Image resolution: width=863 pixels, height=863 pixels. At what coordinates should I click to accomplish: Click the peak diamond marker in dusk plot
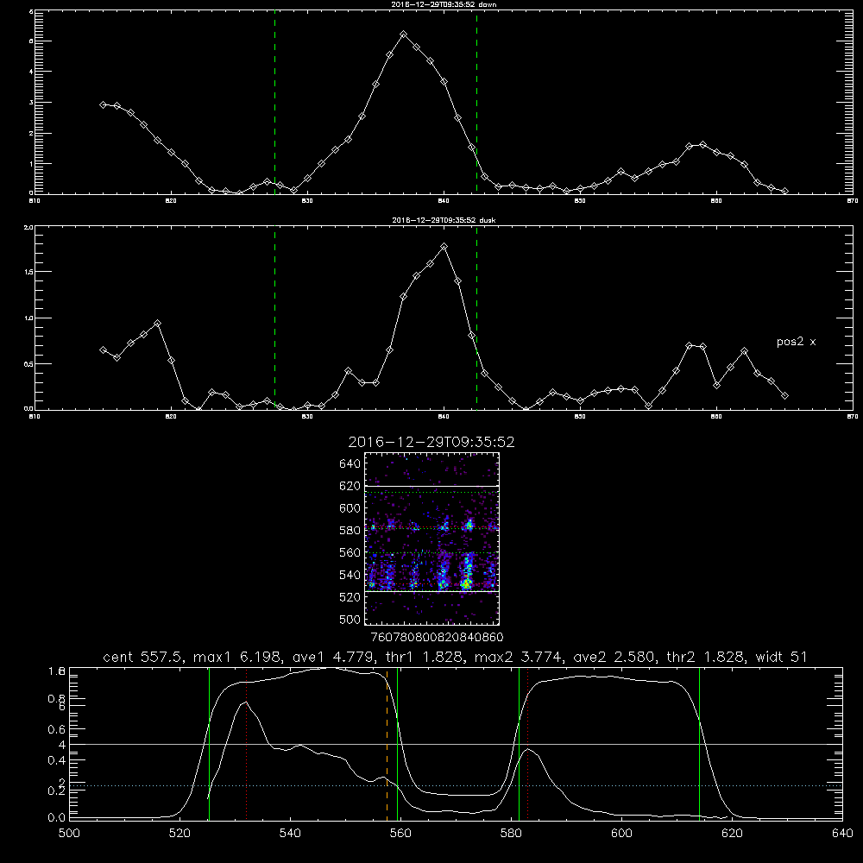tap(444, 247)
